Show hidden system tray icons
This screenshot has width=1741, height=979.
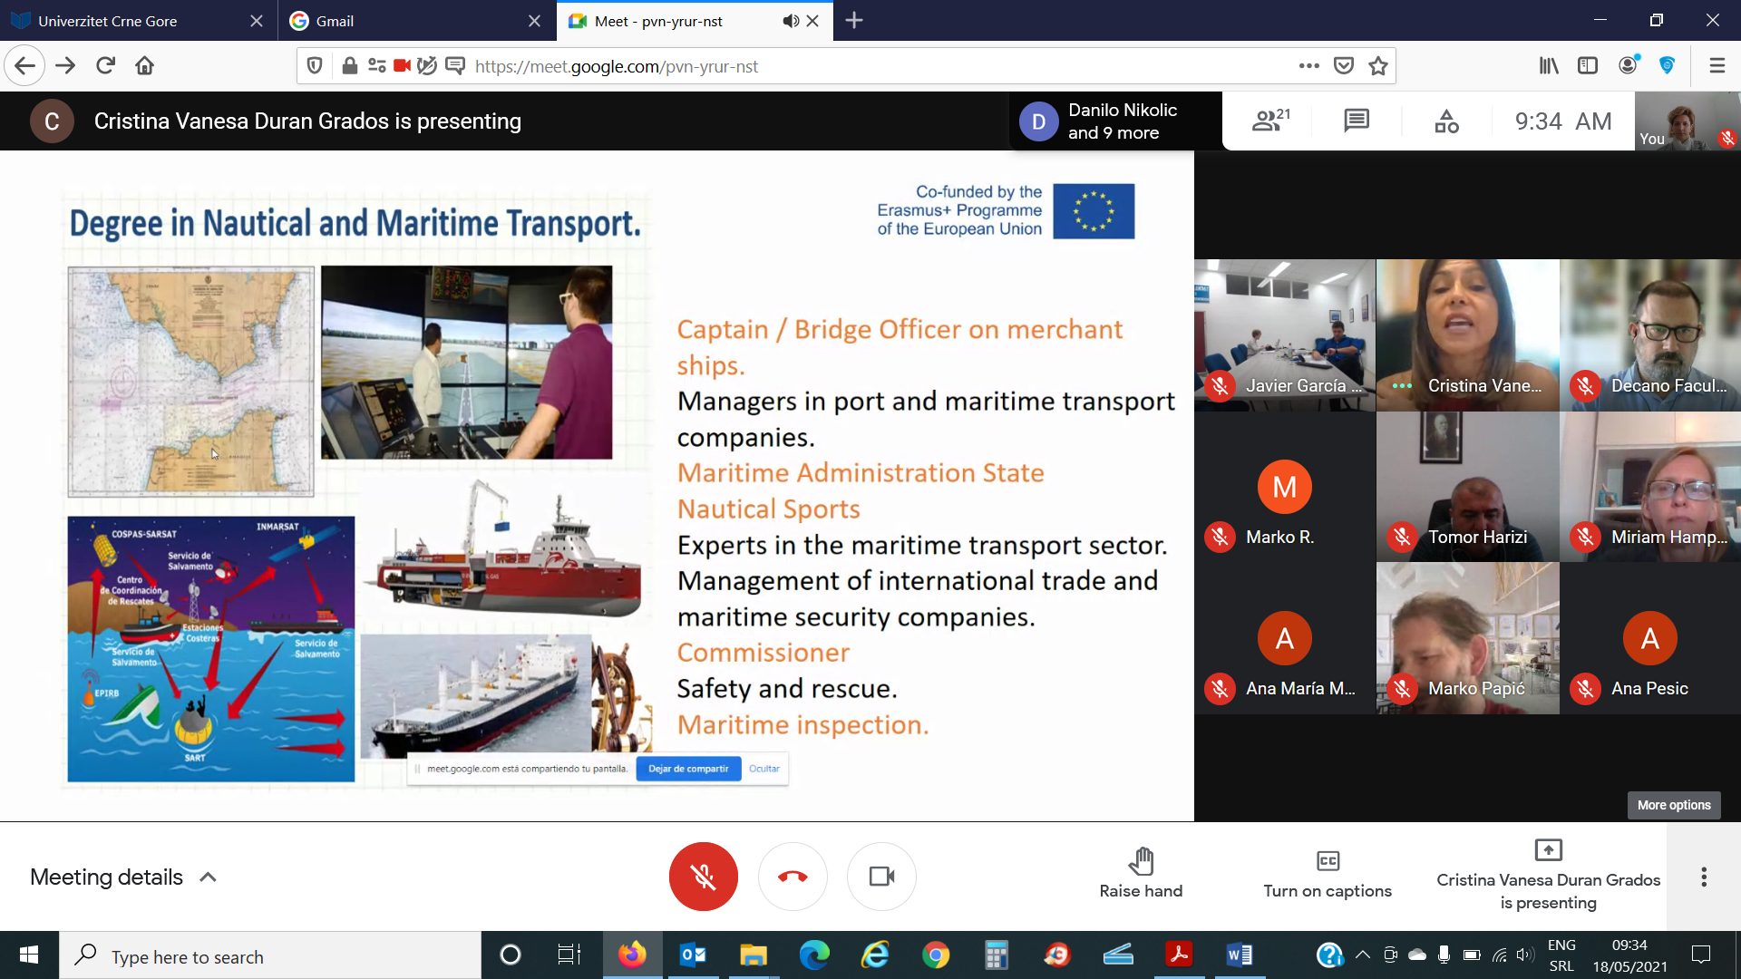pos(1362,955)
